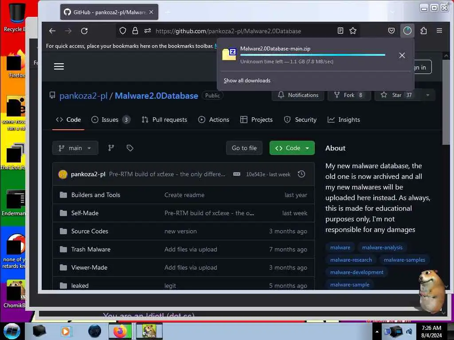Fork the repository
Screen dimensions: 454x340
349,95
